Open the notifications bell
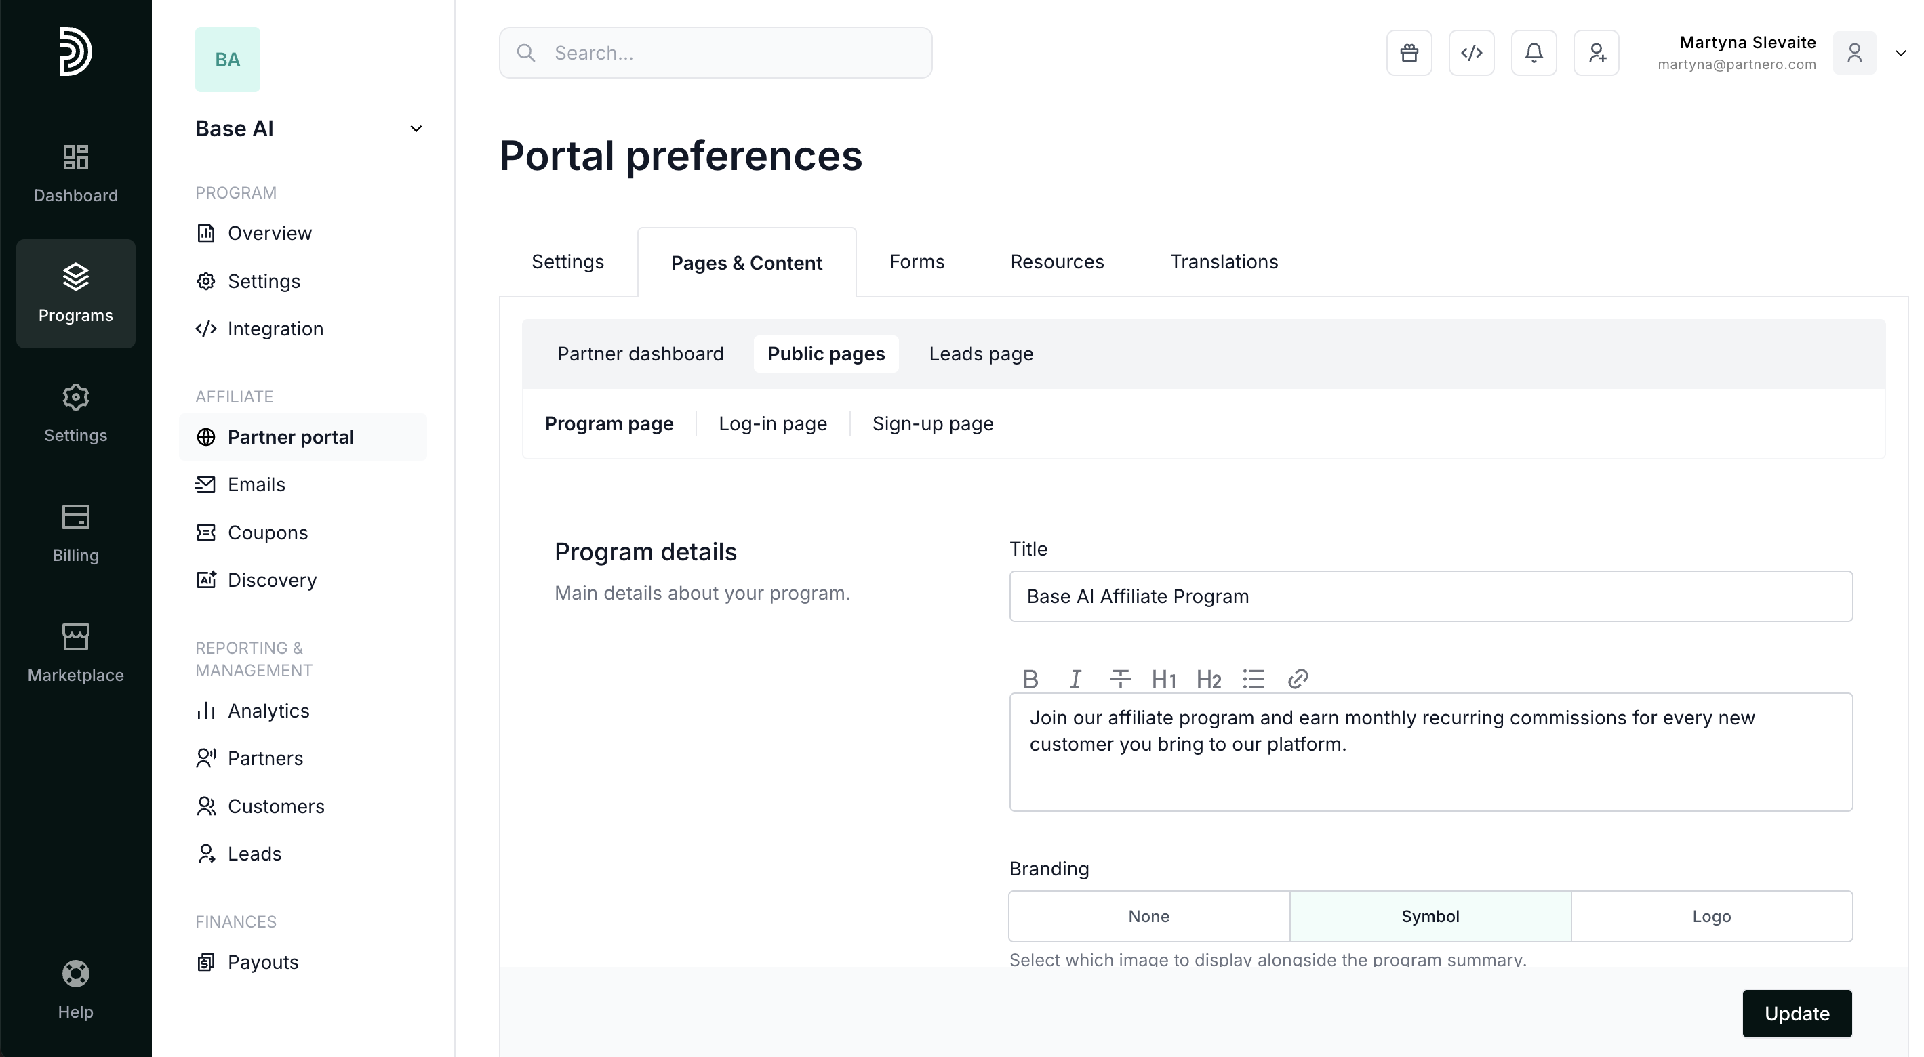 1534,53
